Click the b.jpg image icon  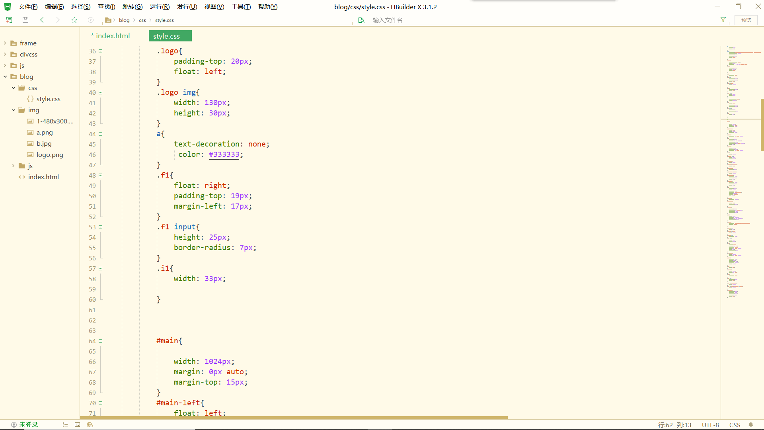coord(30,143)
